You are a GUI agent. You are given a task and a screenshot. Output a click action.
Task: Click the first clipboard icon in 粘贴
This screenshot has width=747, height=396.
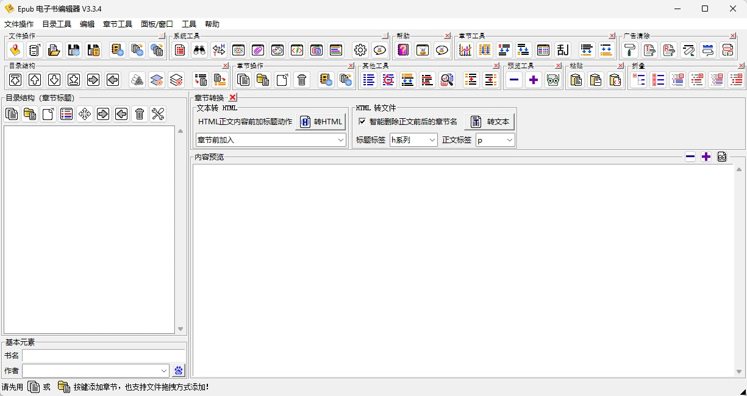click(576, 80)
